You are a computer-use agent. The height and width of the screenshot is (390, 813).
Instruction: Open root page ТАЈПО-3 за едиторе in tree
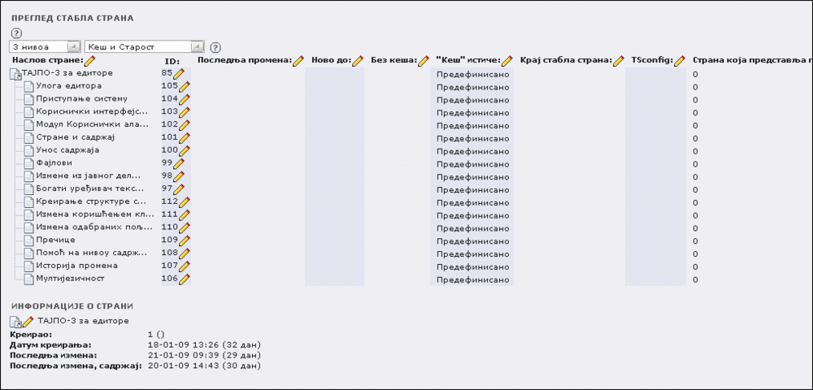pyautogui.click(x=67, y=73)
